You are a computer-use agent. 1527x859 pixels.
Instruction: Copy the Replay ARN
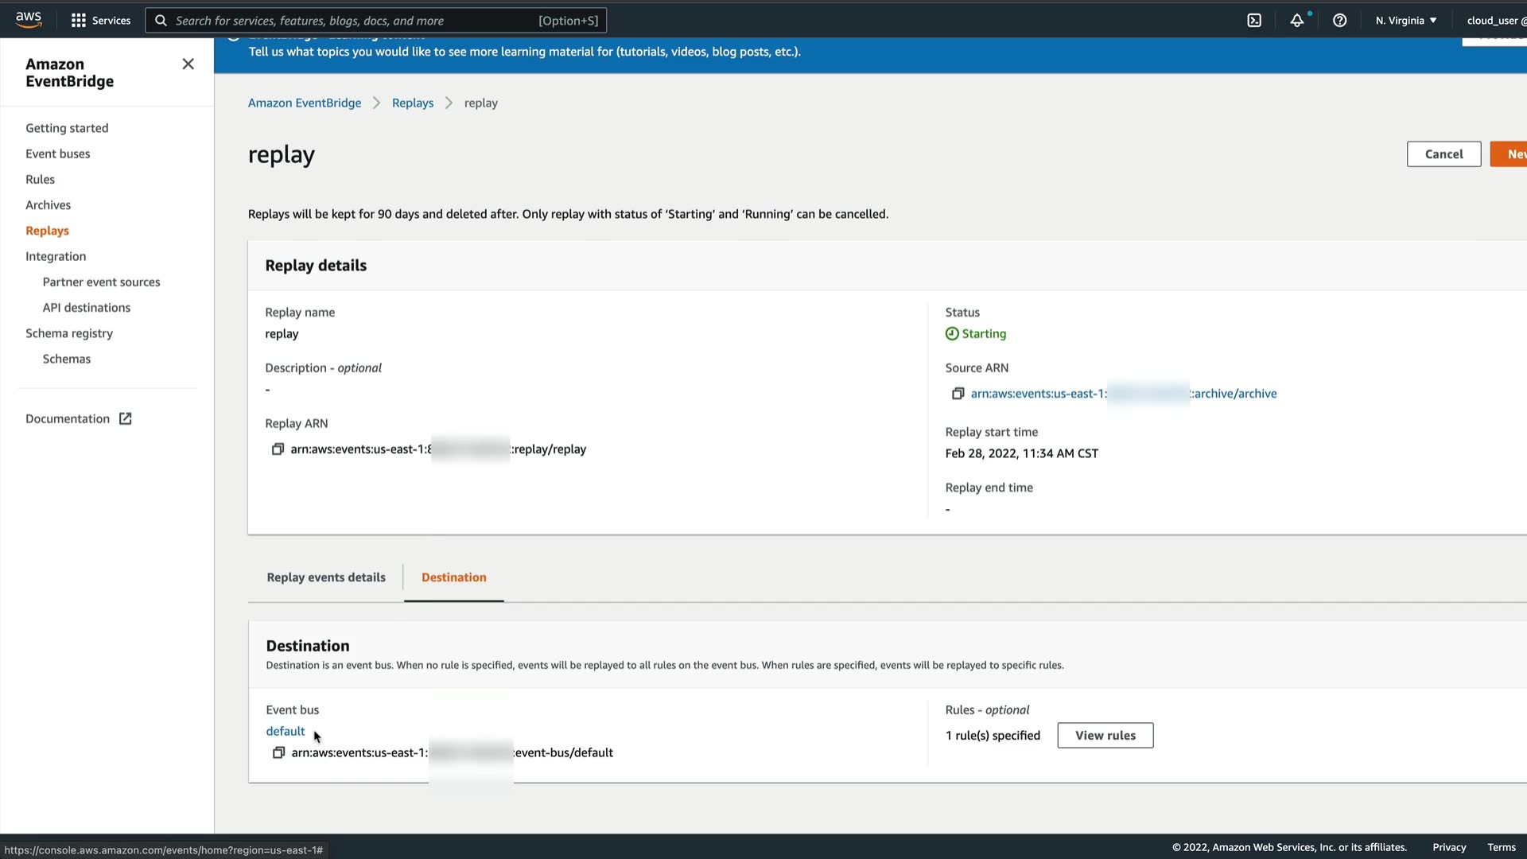278,449
